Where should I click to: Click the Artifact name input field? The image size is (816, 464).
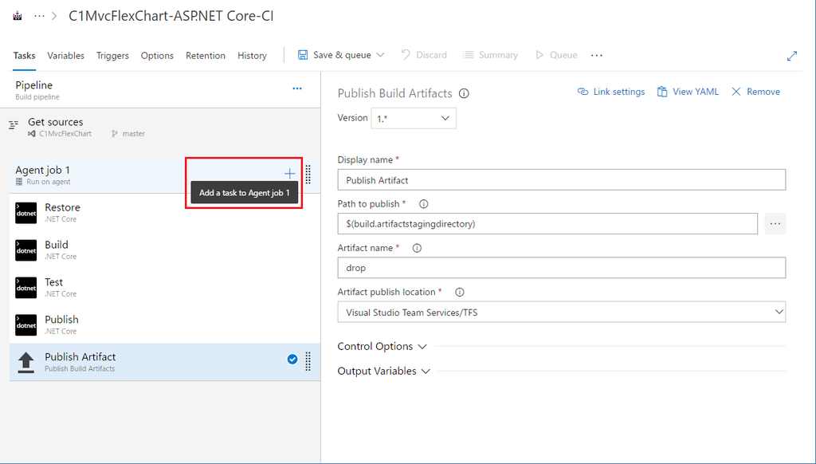pos(562,268)
